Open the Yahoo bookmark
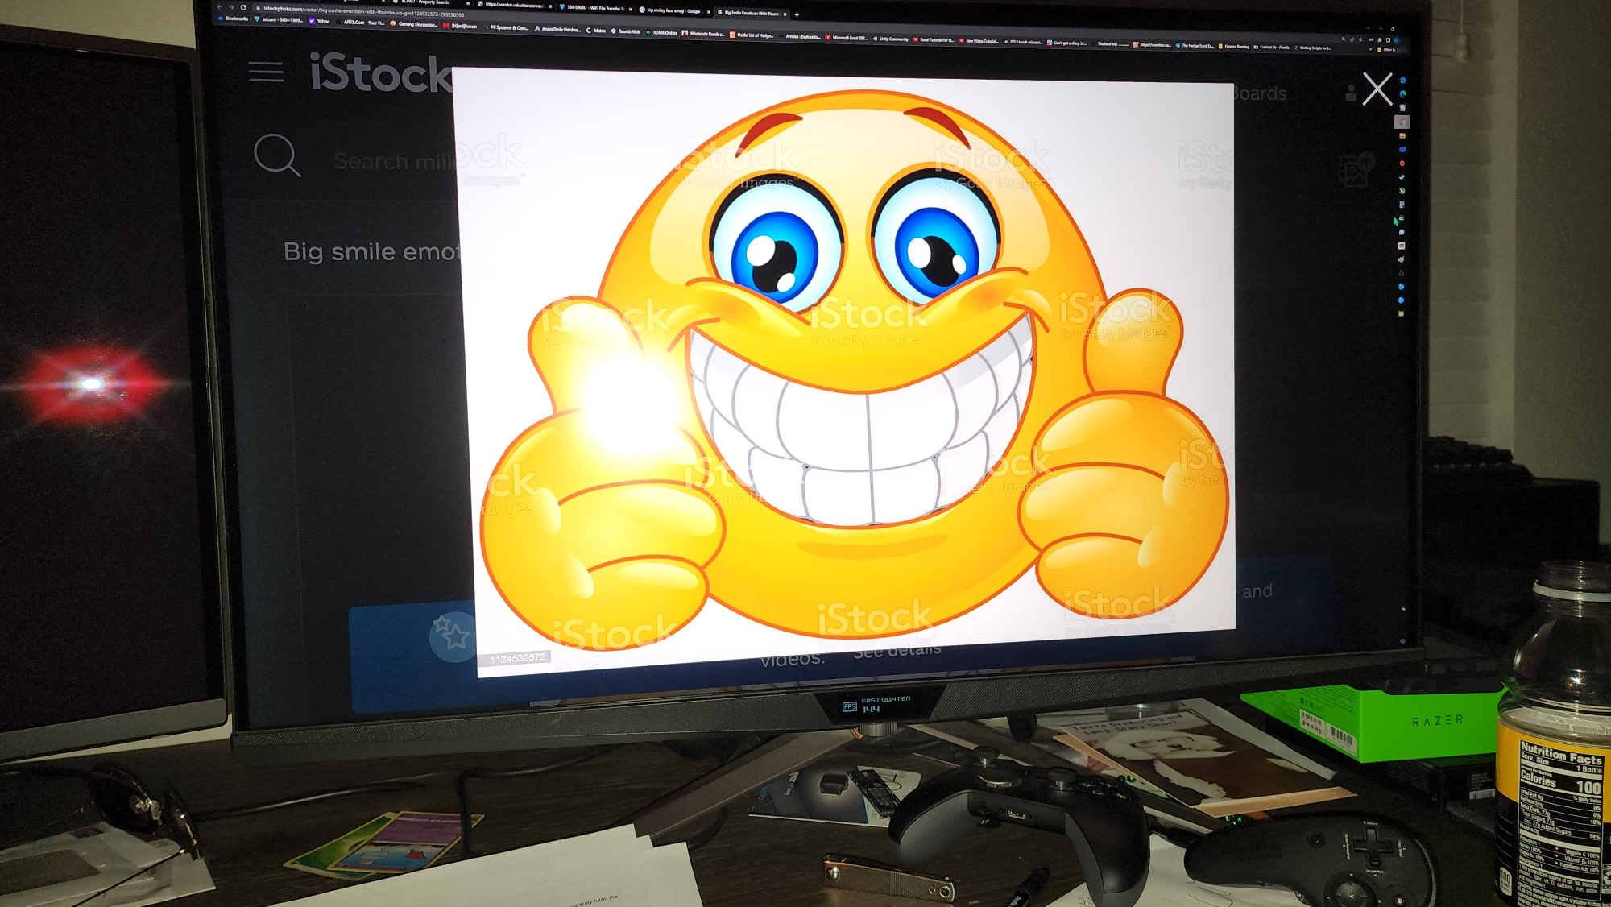 point(319,22)
